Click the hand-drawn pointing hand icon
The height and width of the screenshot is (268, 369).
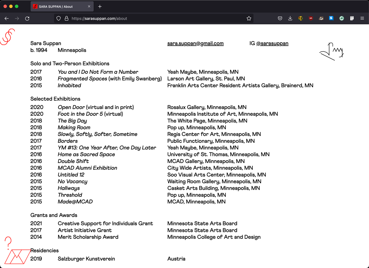(331, 51)
